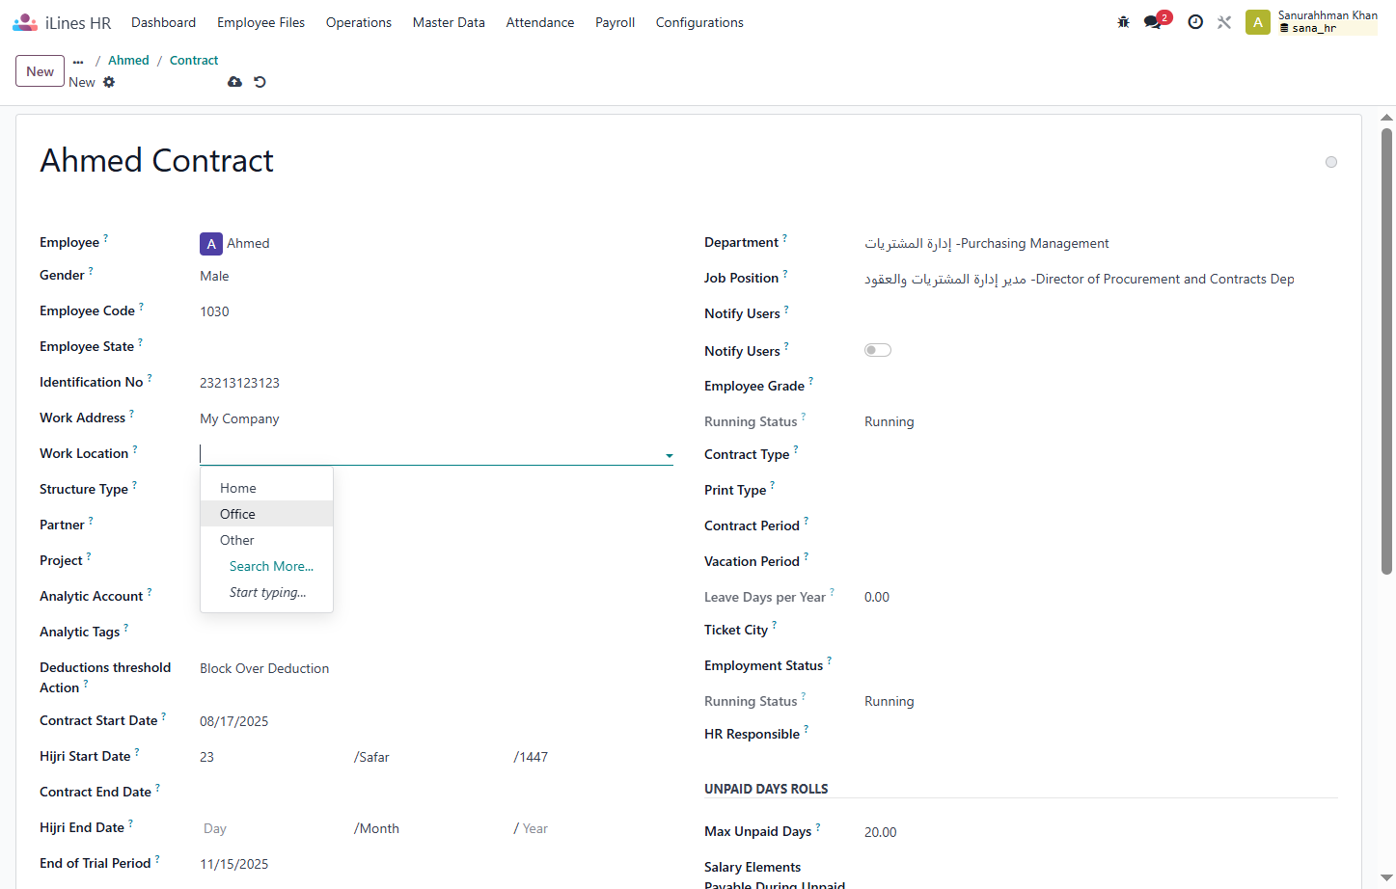Viewport: 1396px width, 889px height.
Task: Open the activities clock icon
Action: point(1195,22)
